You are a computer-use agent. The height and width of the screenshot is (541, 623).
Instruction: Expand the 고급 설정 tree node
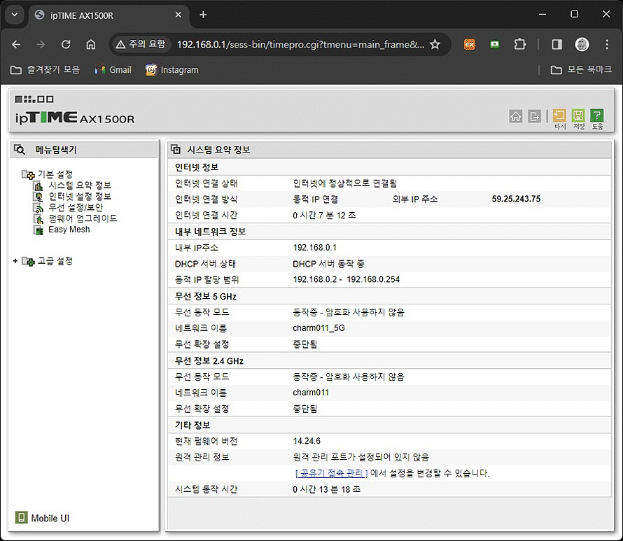(x=15, y=260)
